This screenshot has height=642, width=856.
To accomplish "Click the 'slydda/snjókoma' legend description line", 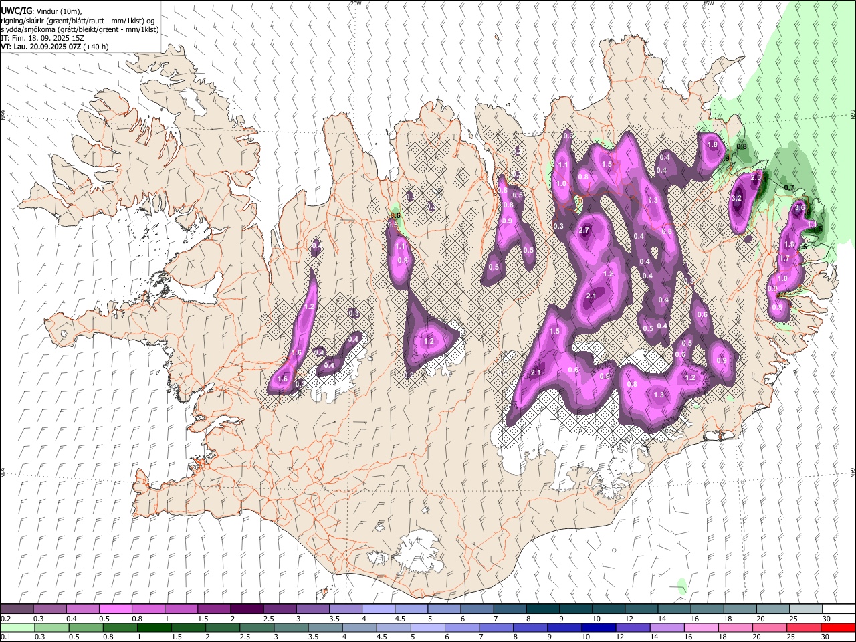I will pyautogui.click(x=79, y=29).
